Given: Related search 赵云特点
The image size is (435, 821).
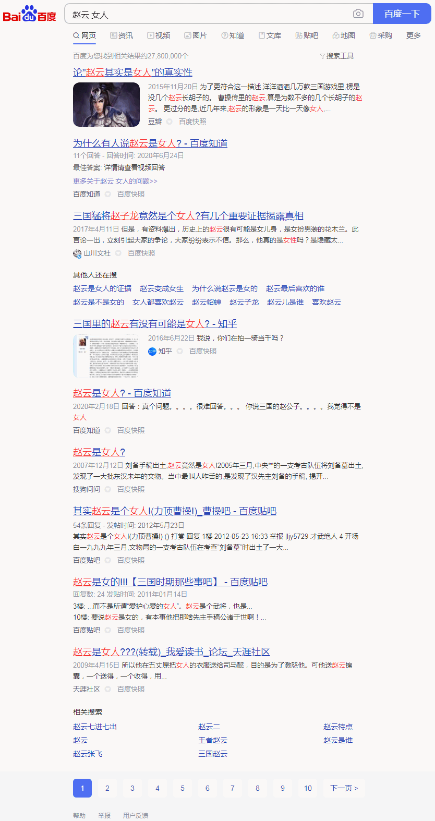Looking at the screenshot, I should click(x=338, y=727).
